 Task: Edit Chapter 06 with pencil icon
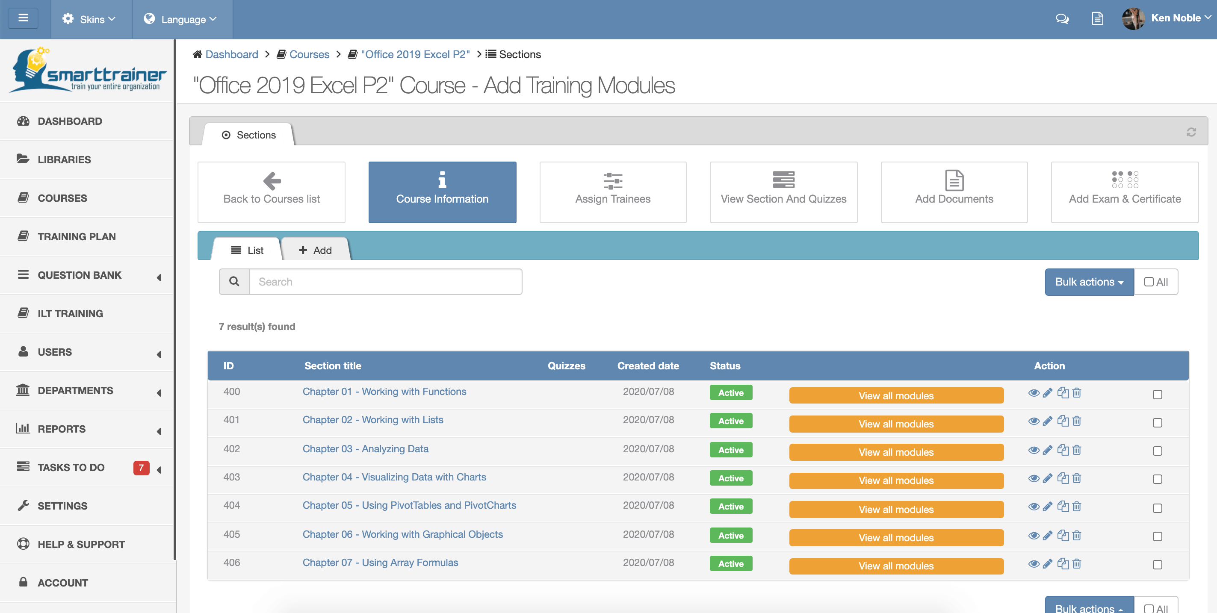pos(1047,536)
